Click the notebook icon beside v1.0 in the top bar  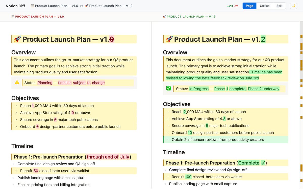[x=32, y=6]
